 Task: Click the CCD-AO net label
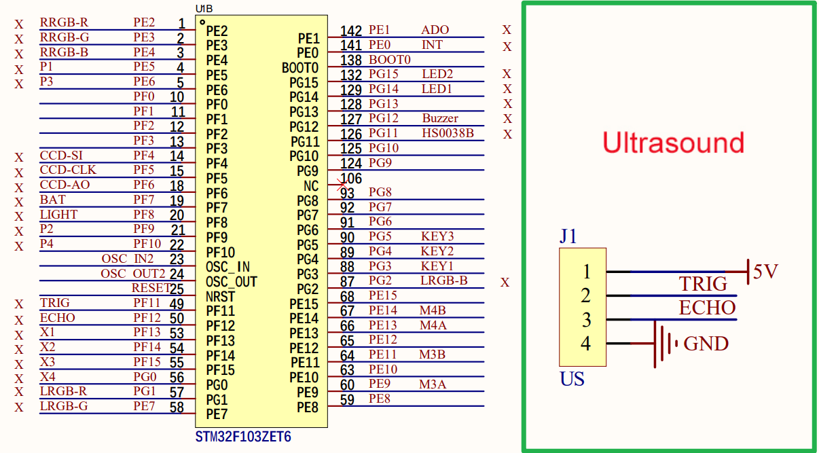tap(65, 185)
